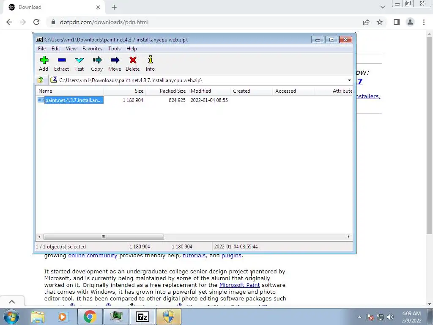Viewport: 433px width, 325px height.
Task: Open the Chrome side panel
Action: tap(397, 22)
